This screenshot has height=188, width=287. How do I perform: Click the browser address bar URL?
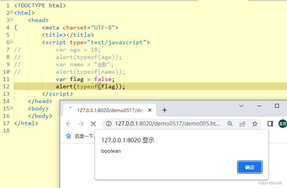point(167,124)
